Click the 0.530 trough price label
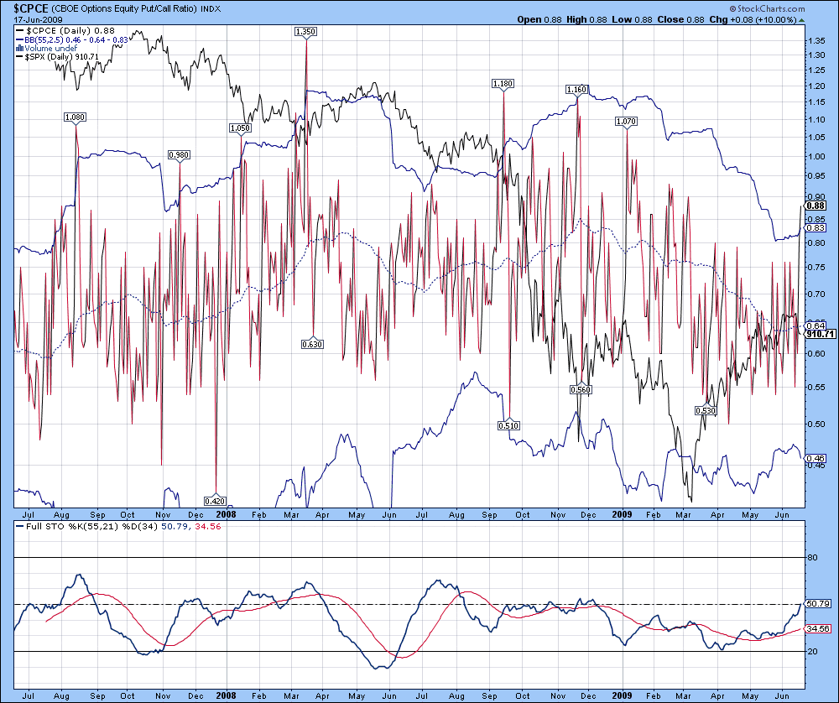This screenshot has width=839, height=703. pyautogui.click(x=706, y=410)
